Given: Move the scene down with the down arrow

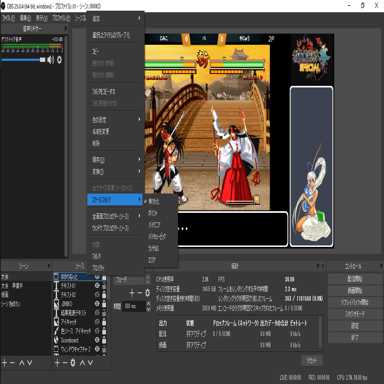Looking at the screenshot, I should click(30, 363).
